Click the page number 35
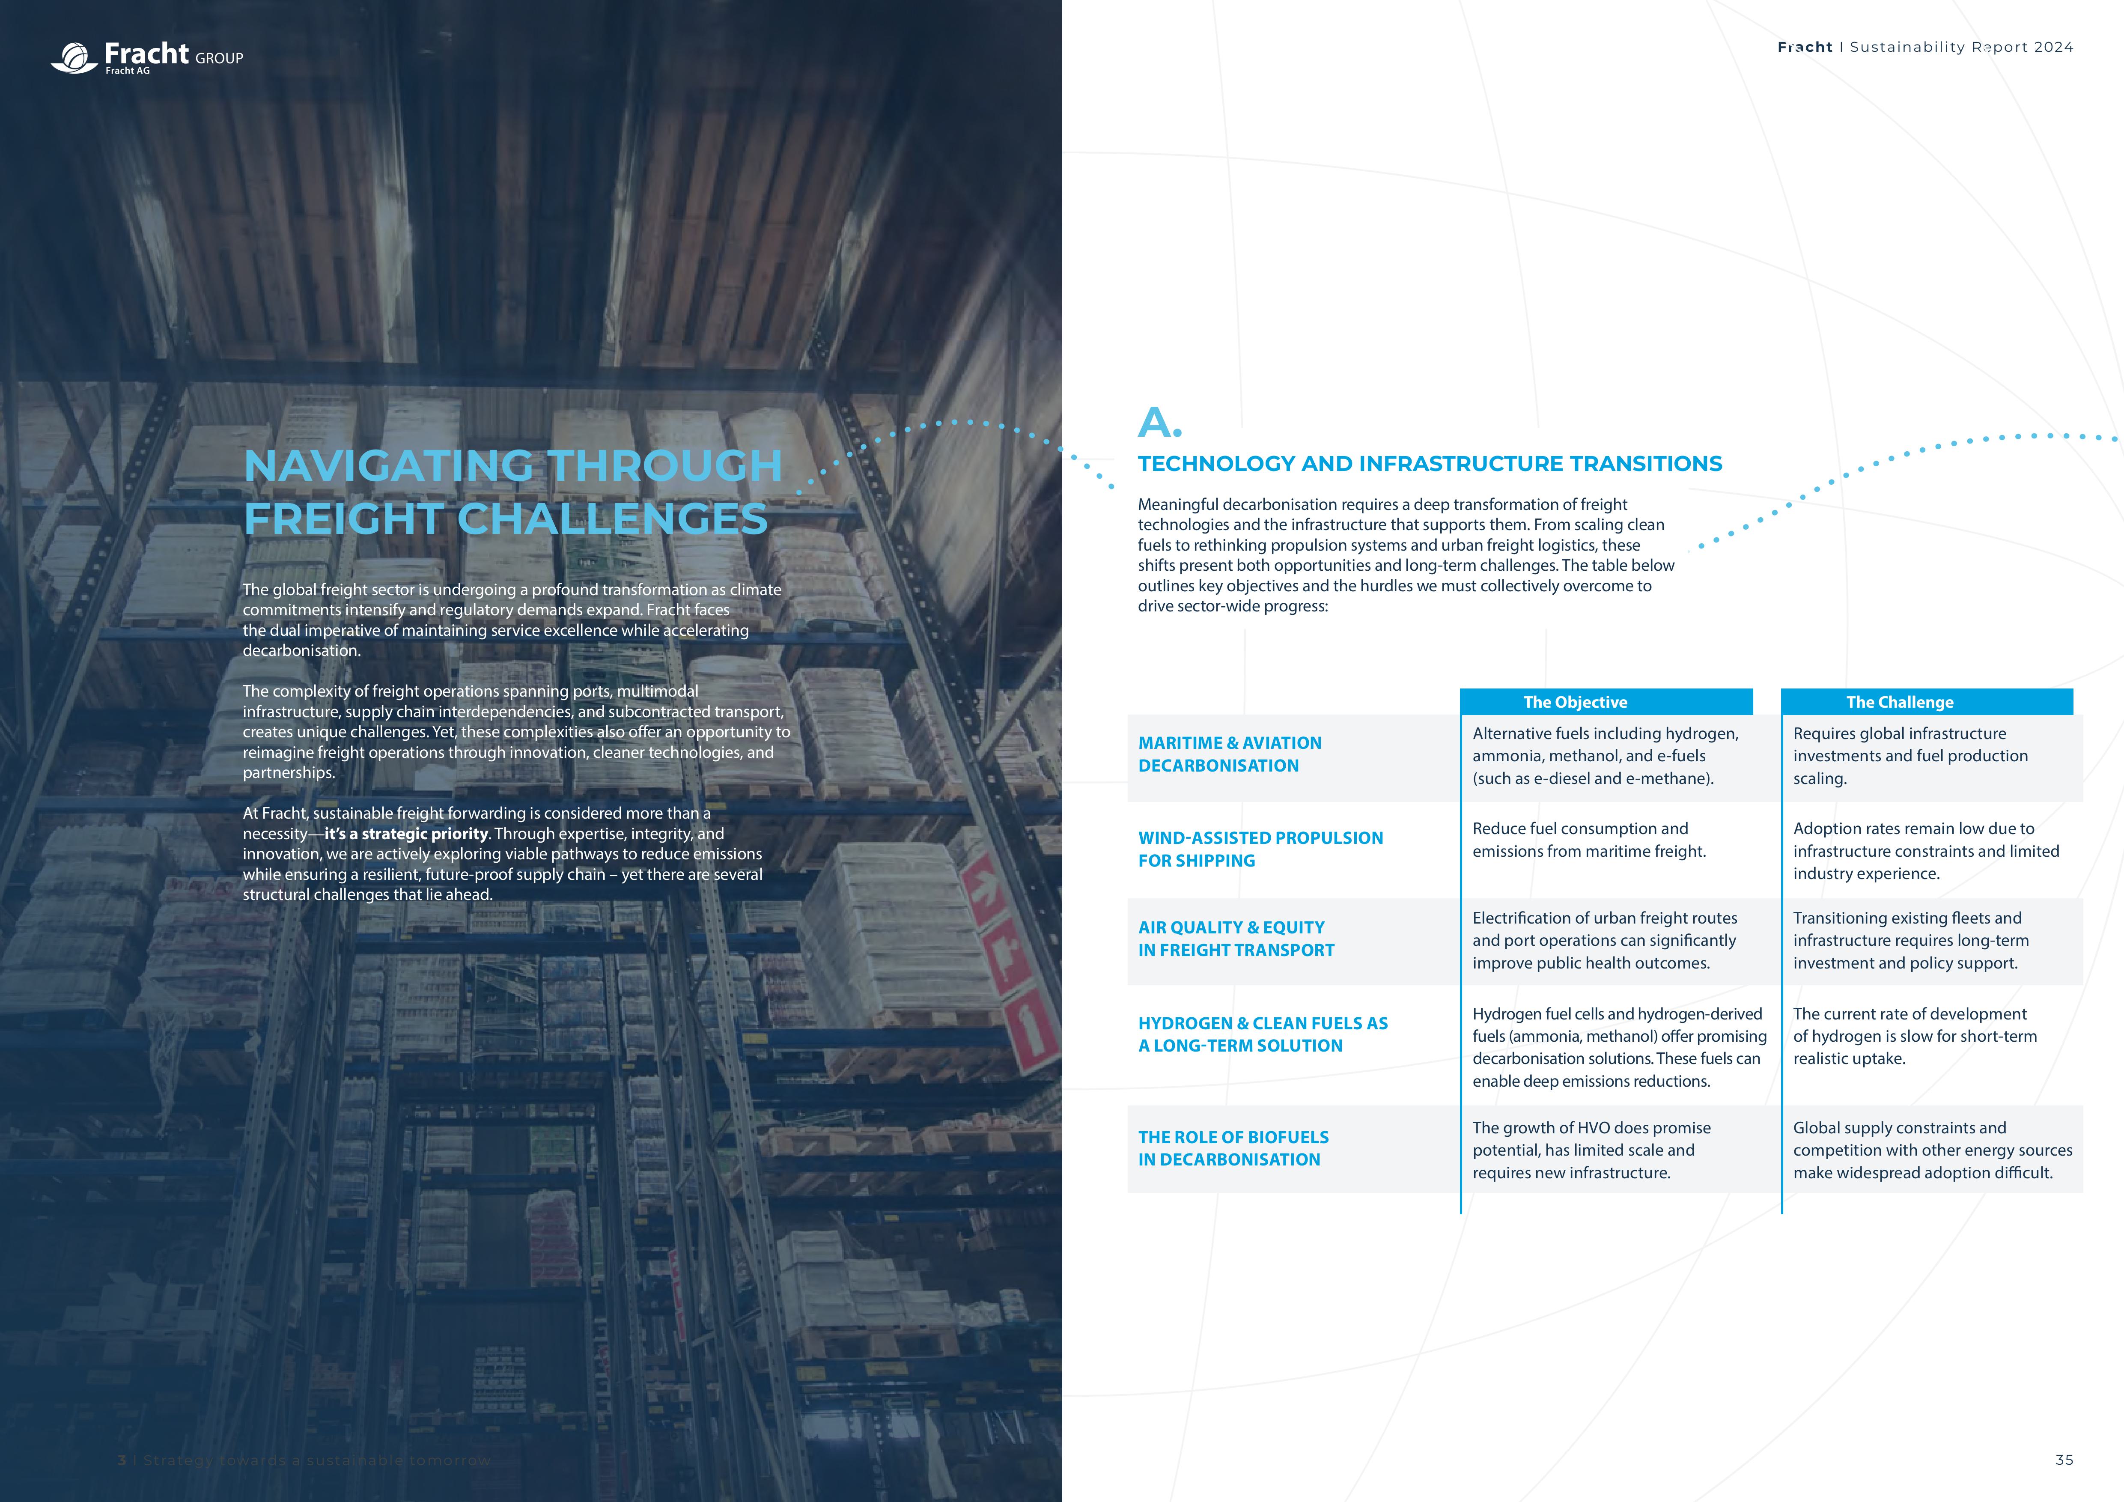 coord(2064,1460)
